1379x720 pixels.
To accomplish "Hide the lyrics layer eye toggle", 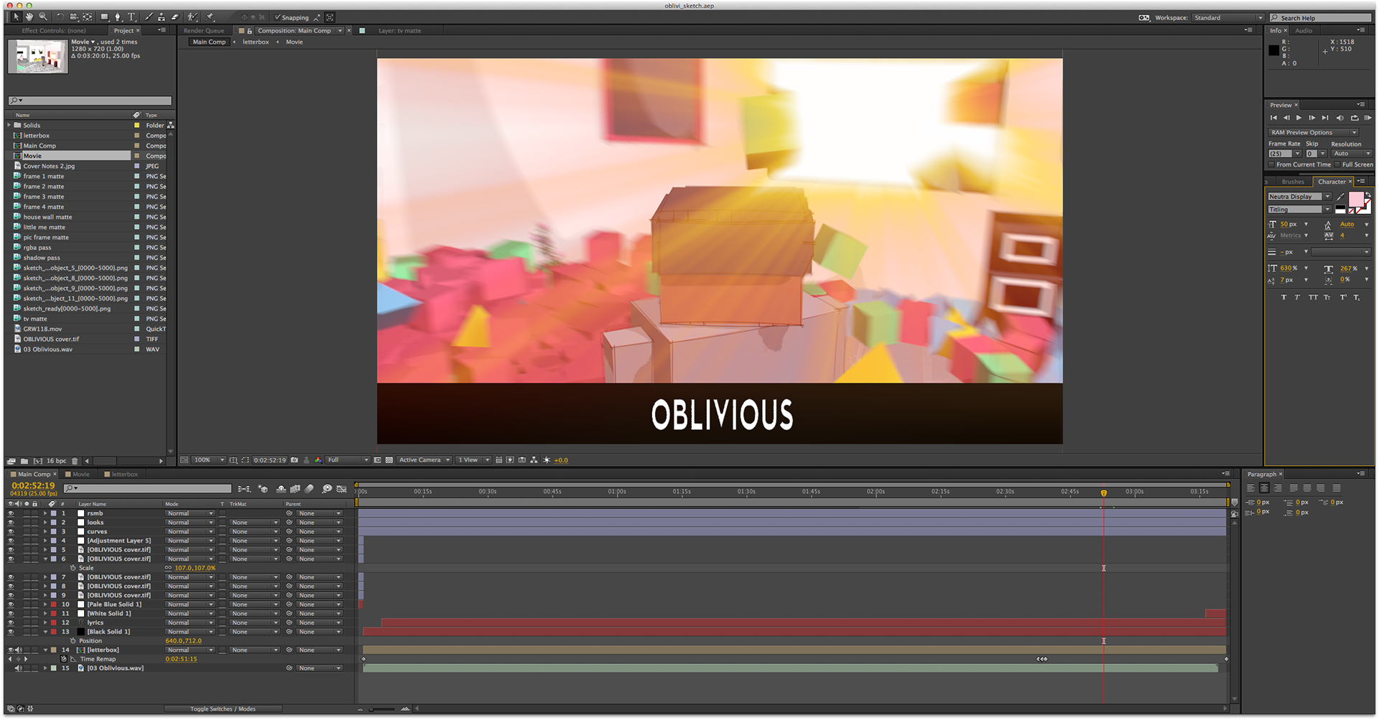I will [x=11, y=622].
